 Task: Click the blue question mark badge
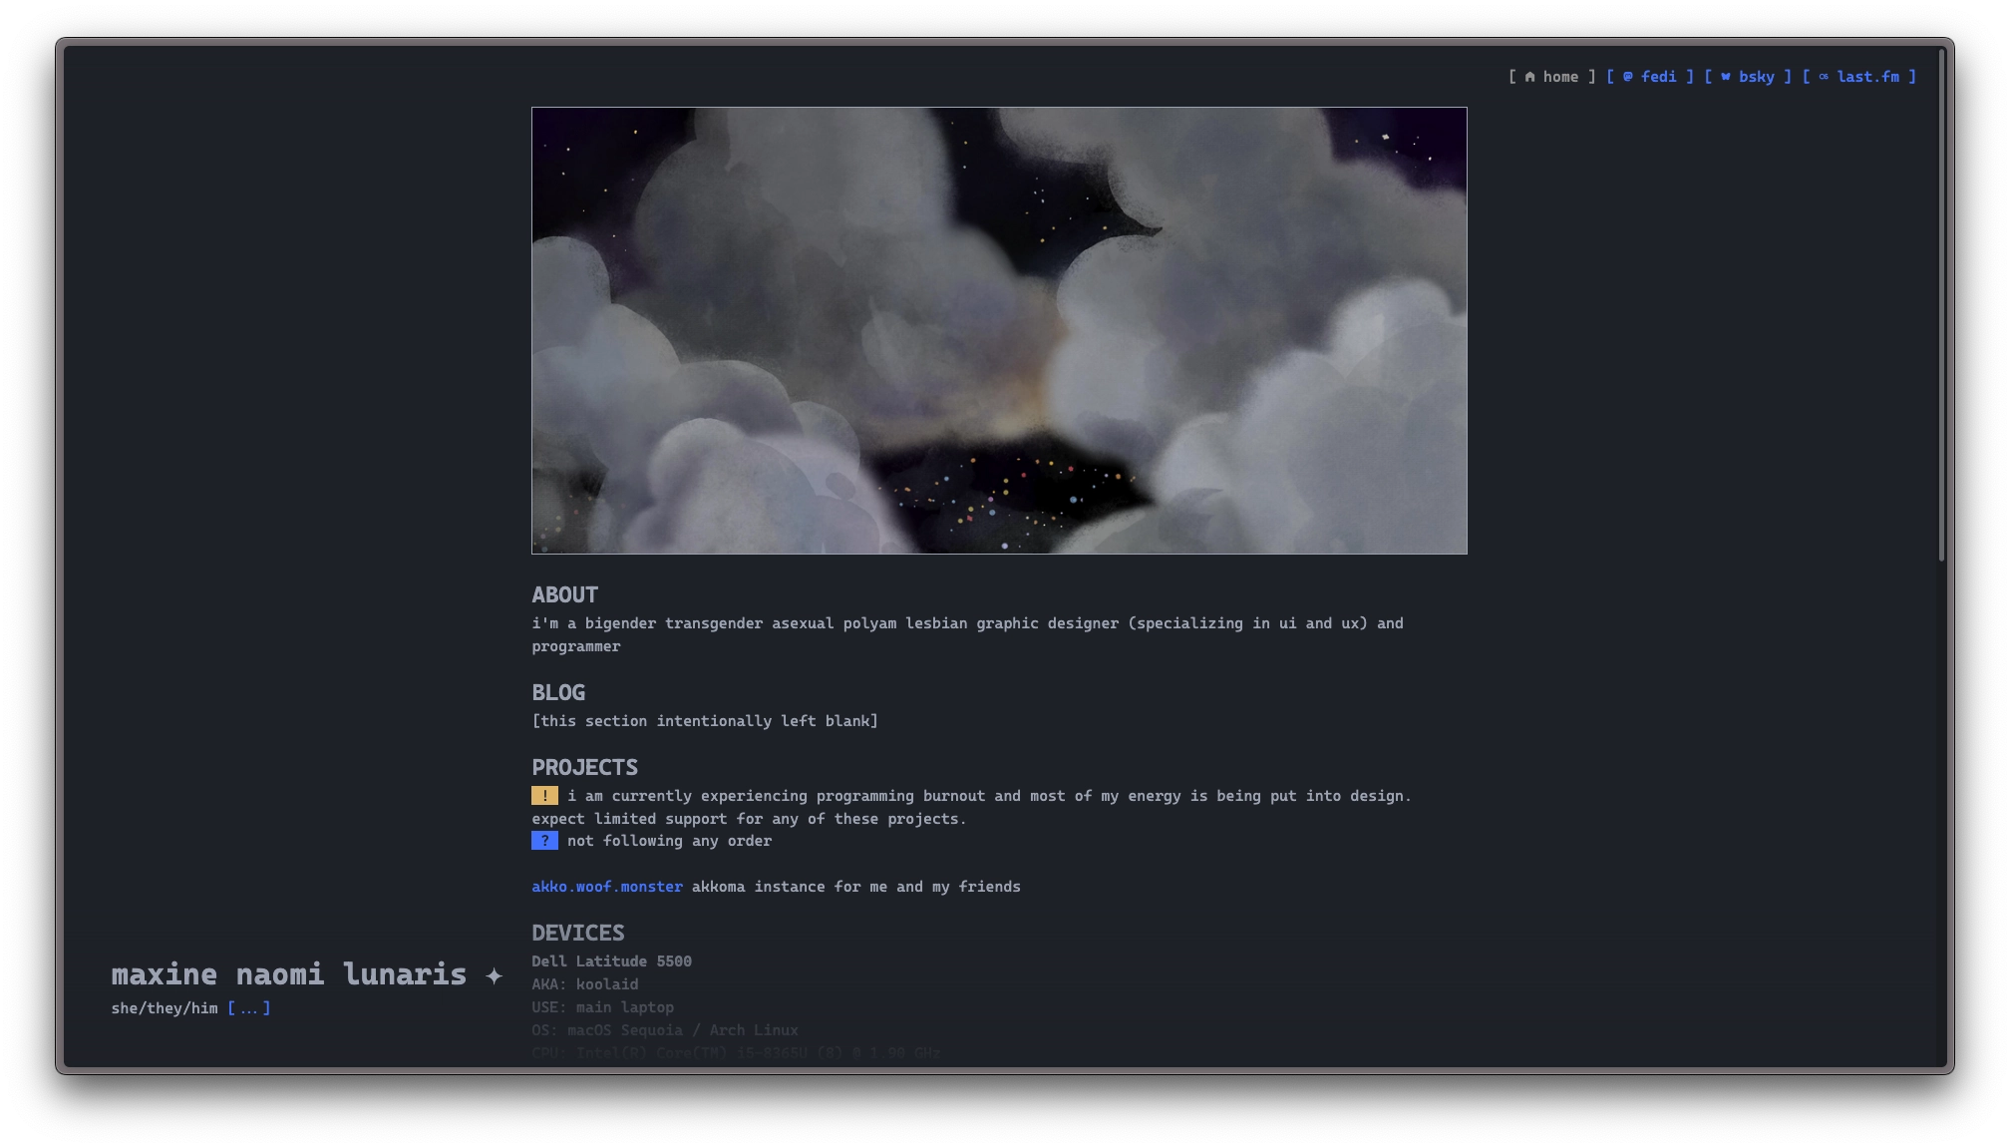544,841
